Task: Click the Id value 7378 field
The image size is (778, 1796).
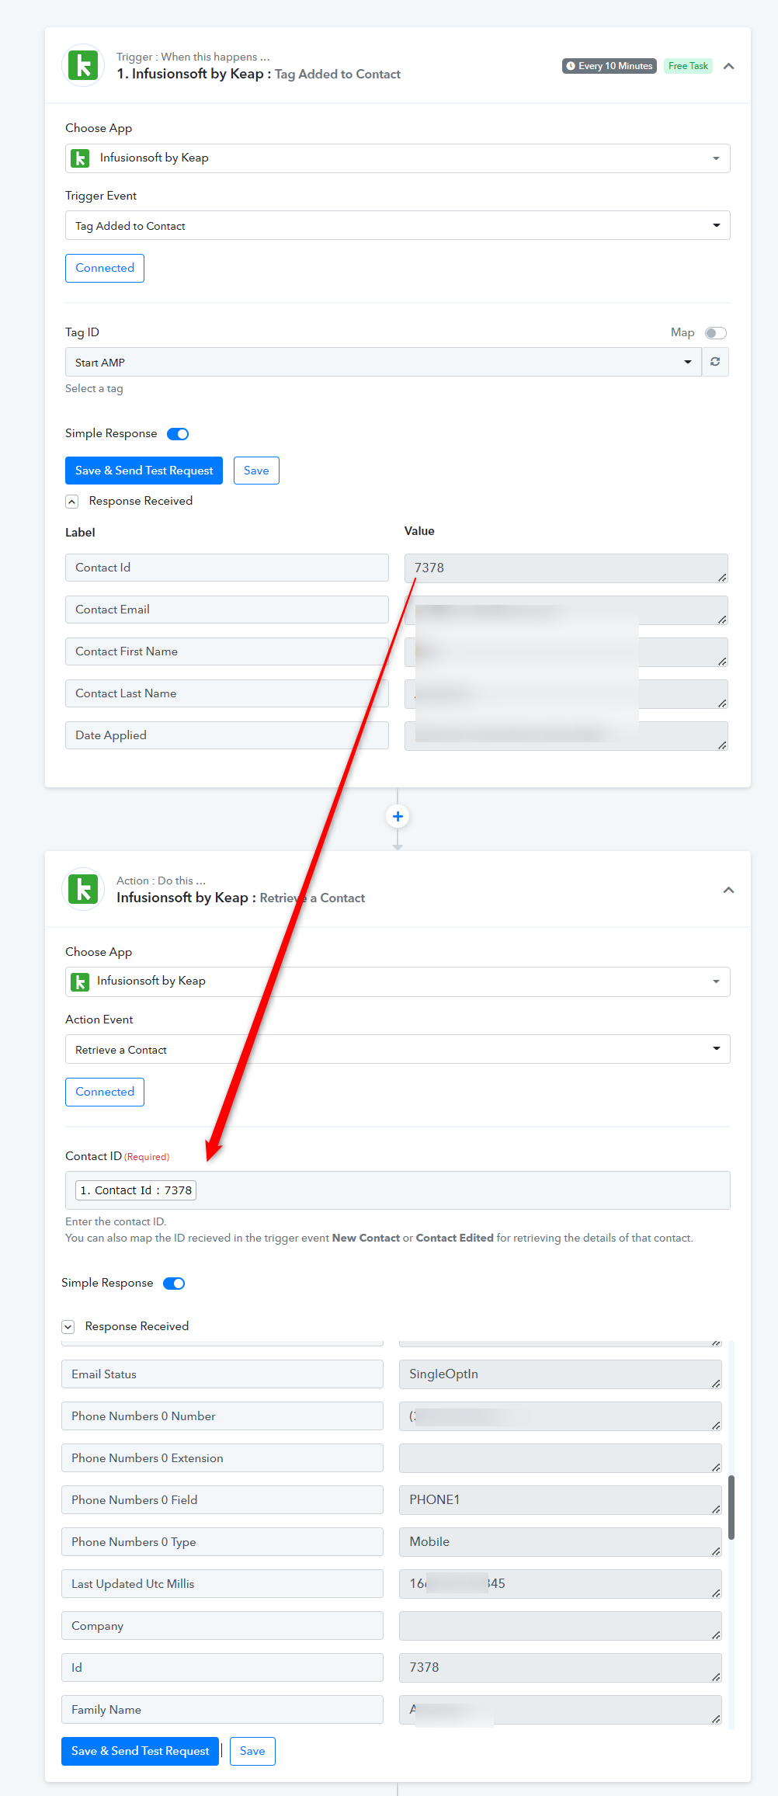Action: pos(561,1668)
